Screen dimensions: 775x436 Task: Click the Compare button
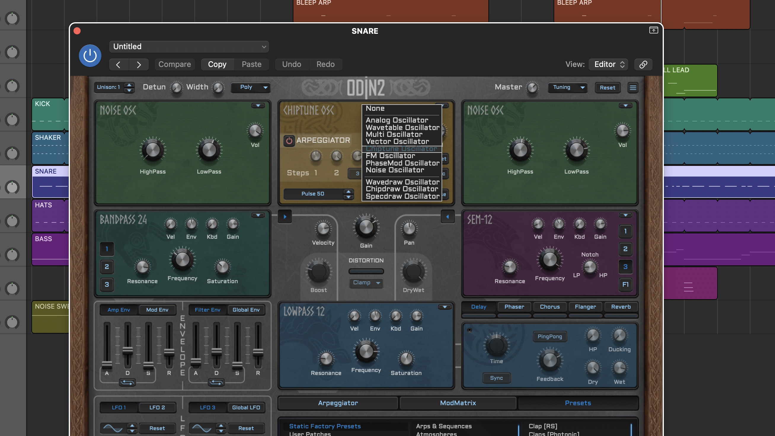pos(175,64)
